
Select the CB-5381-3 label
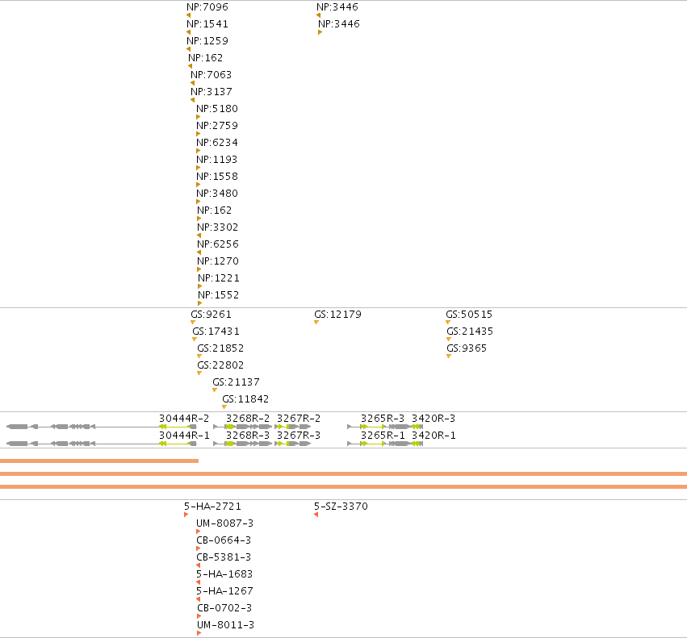point(224,557)
